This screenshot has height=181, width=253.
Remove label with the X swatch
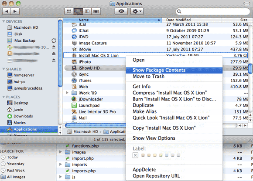135,155
